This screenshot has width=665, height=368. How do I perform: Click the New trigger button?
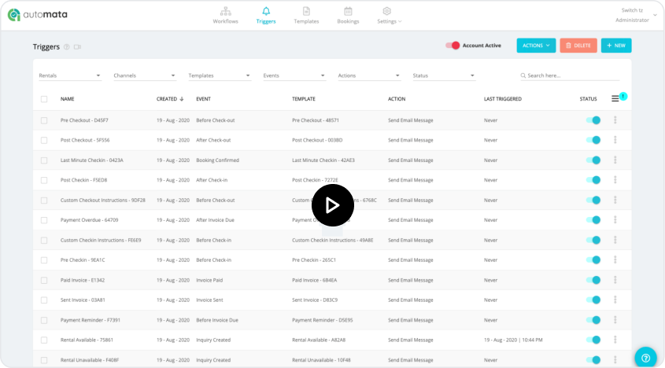(x=615, y=46)
